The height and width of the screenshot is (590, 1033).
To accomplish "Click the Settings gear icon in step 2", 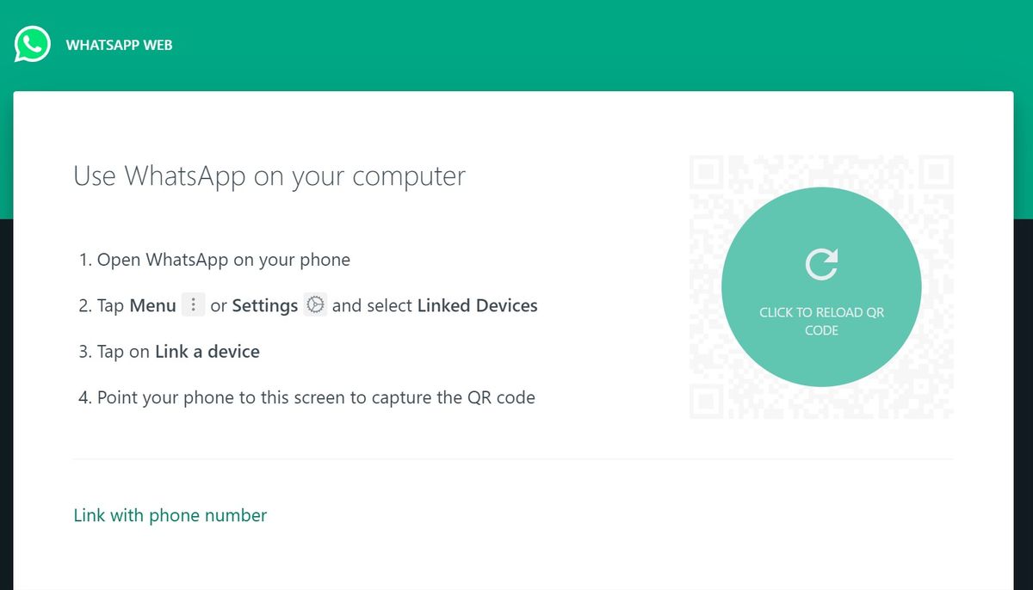I will [x=316, y=304].
